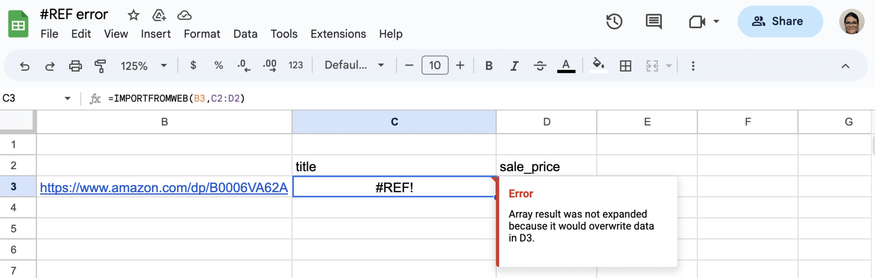Open version history clock icon

coord(614,21)
